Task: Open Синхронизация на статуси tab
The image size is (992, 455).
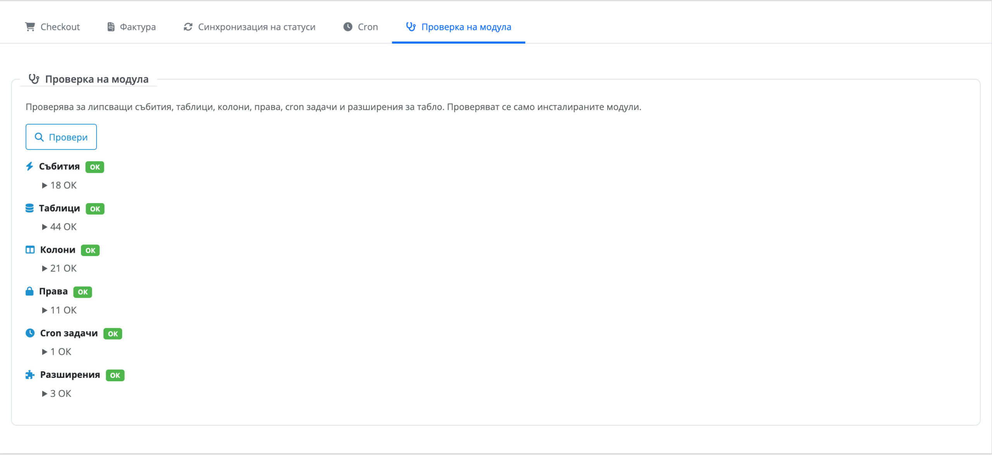Action: pos(250,27)
